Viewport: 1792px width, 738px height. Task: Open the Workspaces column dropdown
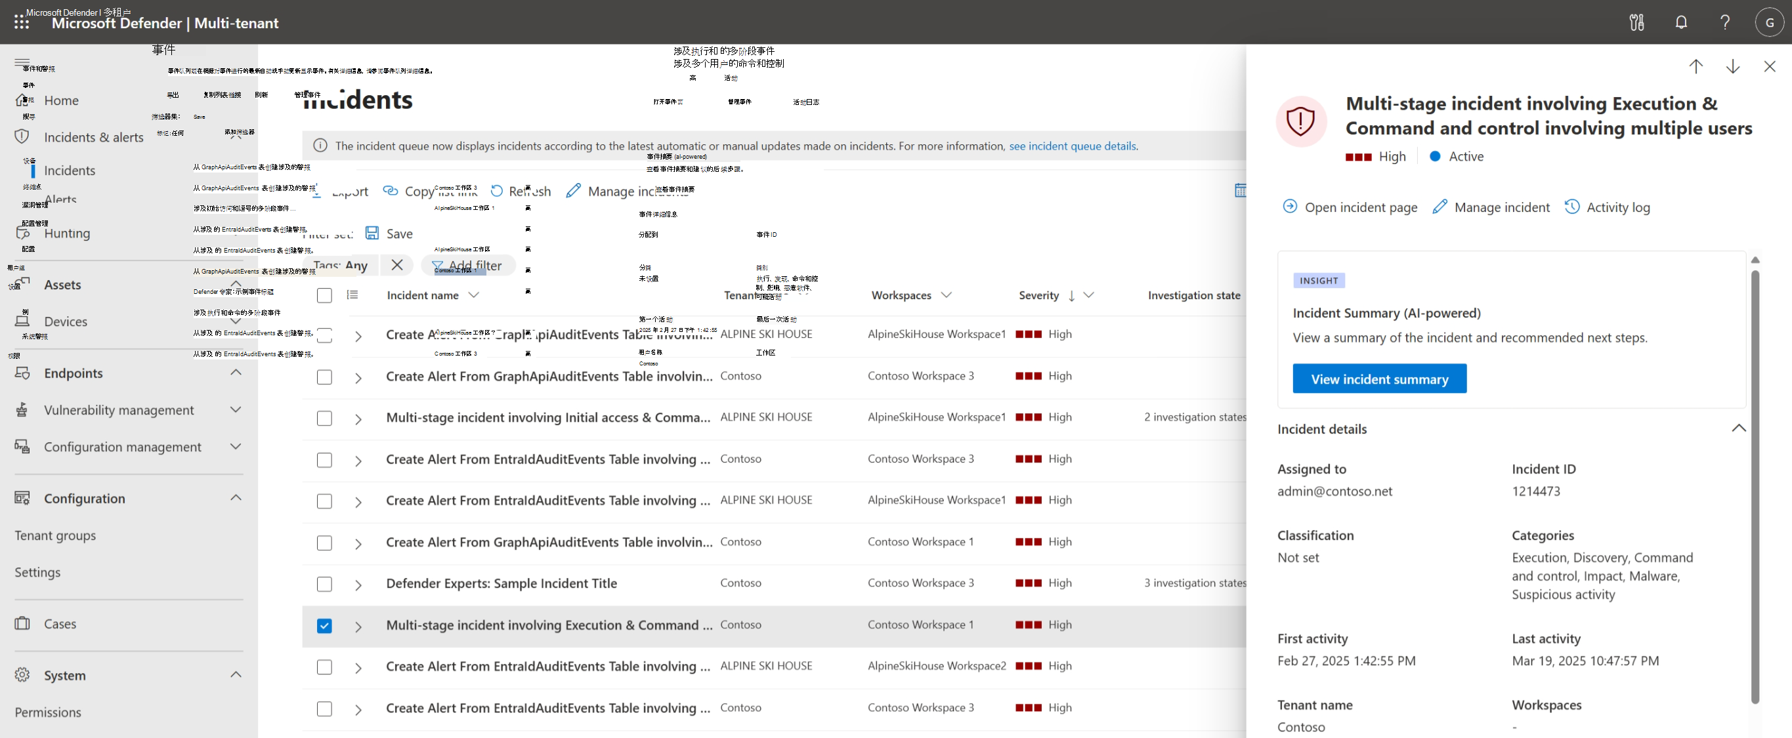pos(946,295)
